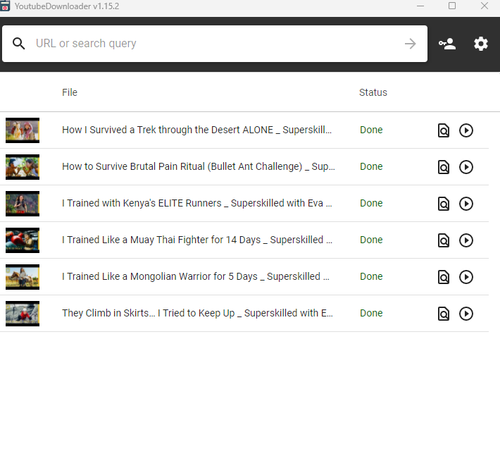The height and width of the screenshot is (449, 500).
Task: Click the Status column header
Action: (373, 92)
